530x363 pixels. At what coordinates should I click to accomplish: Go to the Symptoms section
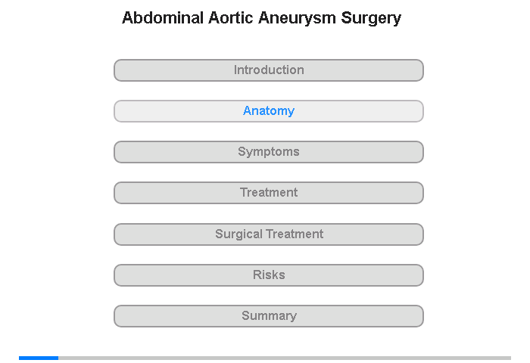[269, 152]
